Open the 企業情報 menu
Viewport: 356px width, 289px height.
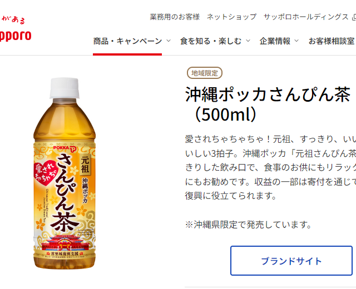275,41
